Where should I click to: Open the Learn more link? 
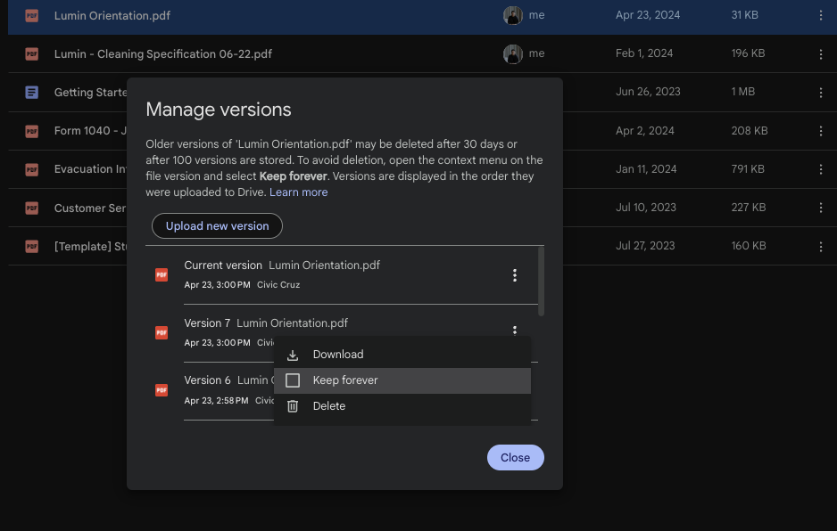coord(299,192)
